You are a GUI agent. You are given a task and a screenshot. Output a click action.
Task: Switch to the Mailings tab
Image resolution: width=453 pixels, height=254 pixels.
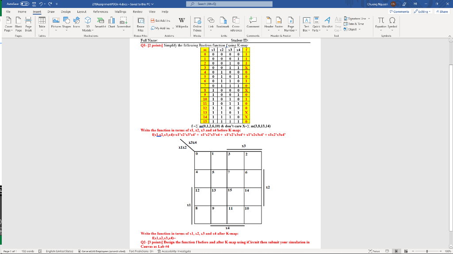(120, 12)
